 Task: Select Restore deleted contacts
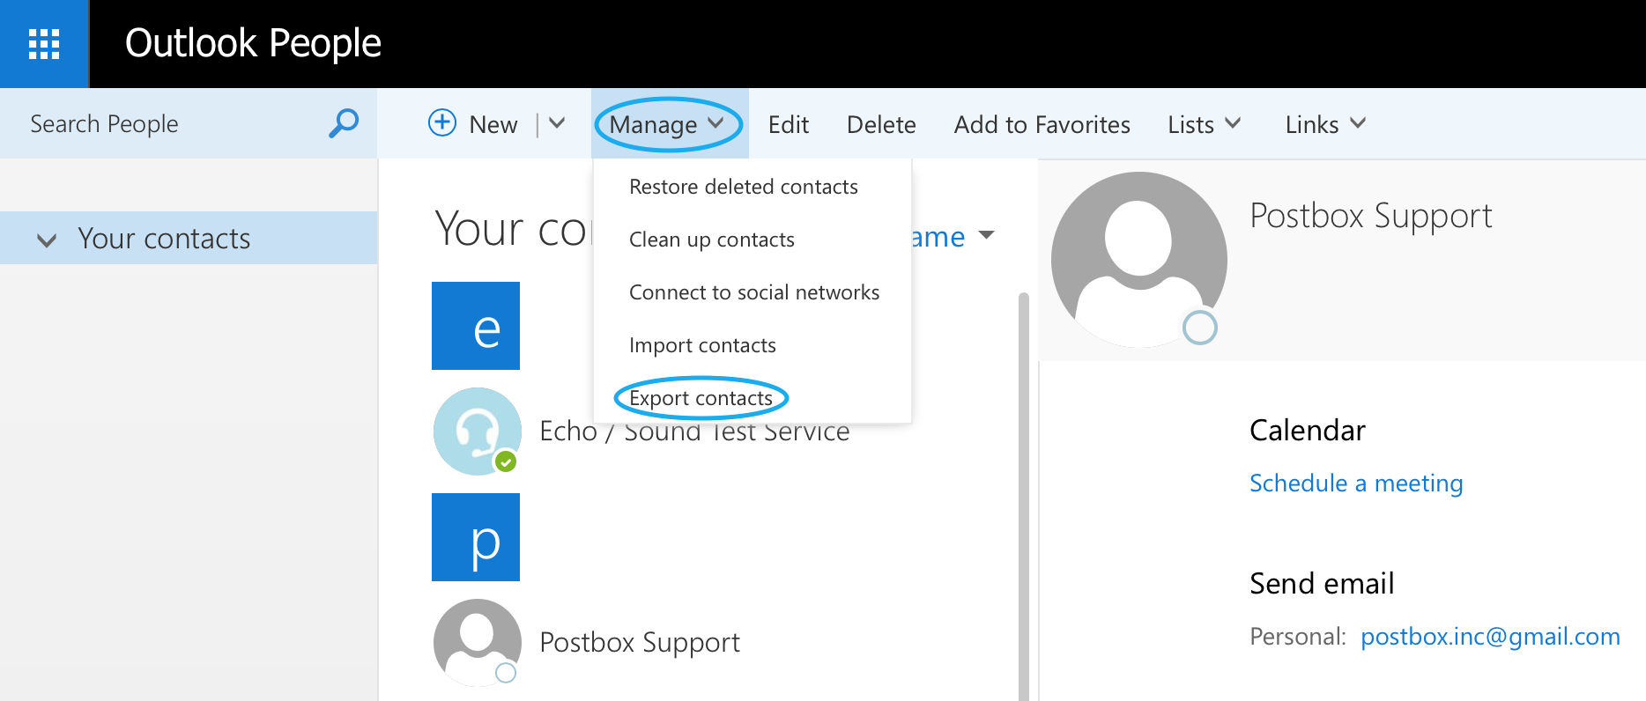(743, 187)
